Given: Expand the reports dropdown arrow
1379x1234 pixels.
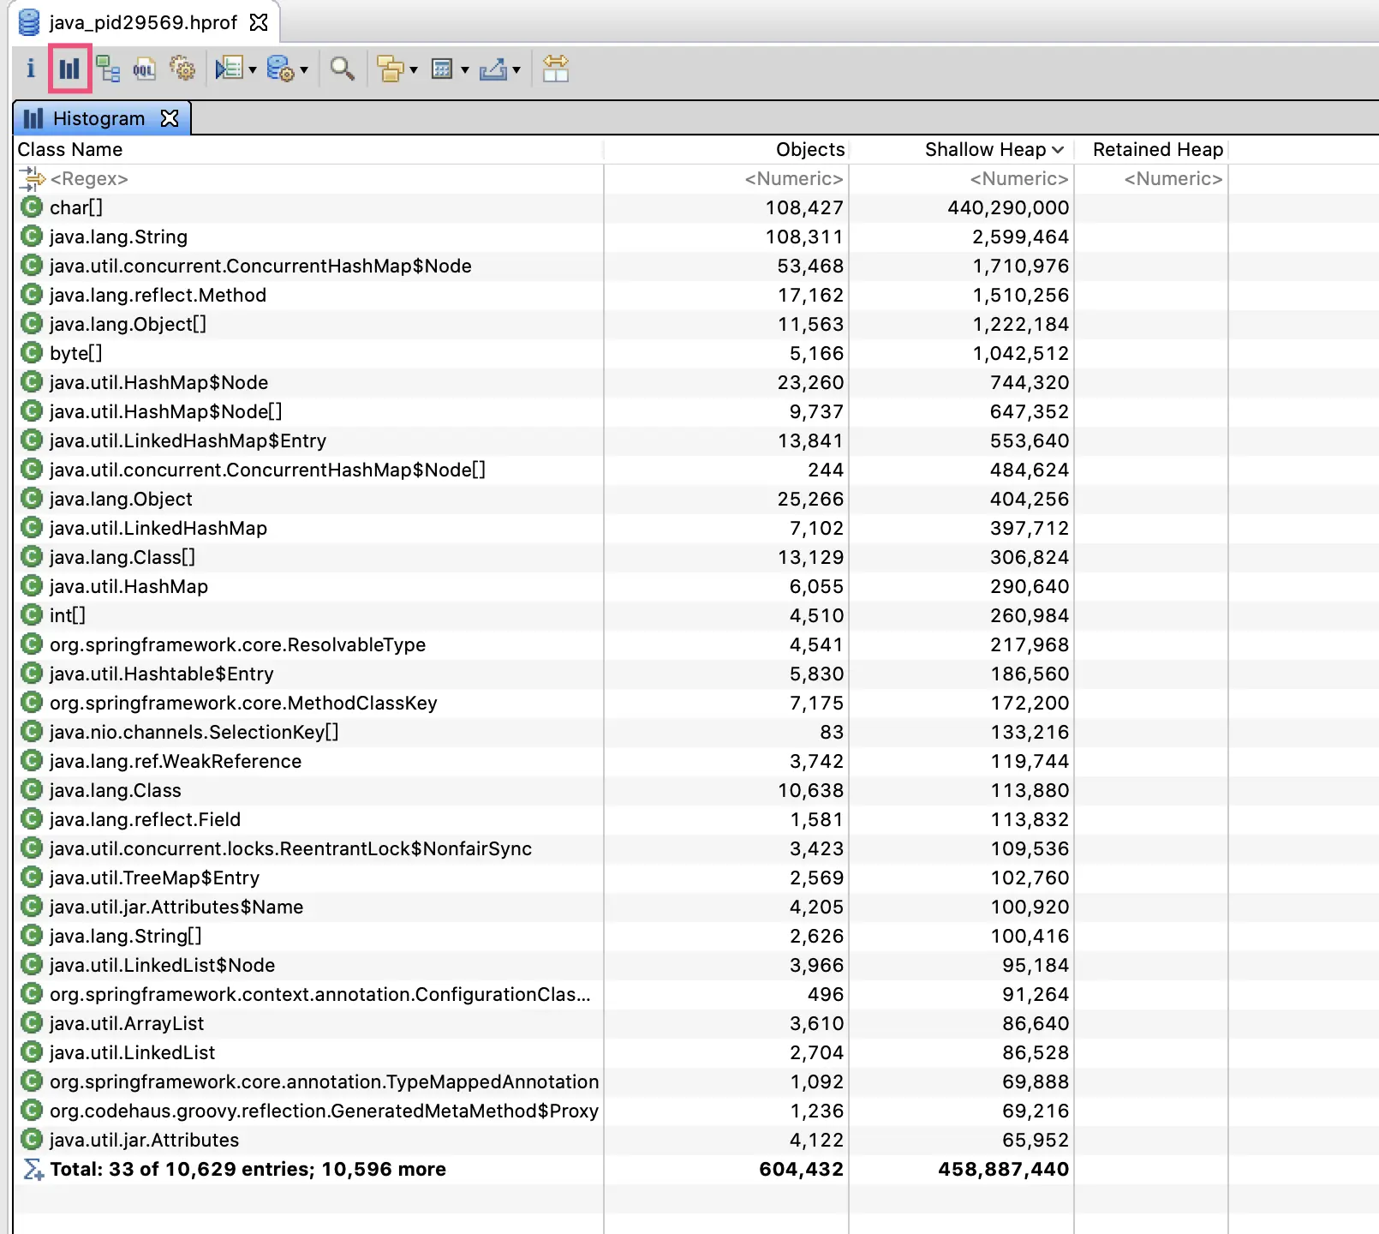Looking at the screenshot, I should click(x=253, y=70).
